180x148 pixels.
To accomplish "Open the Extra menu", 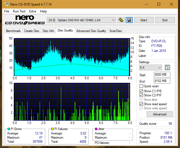I will coord(33,11).
